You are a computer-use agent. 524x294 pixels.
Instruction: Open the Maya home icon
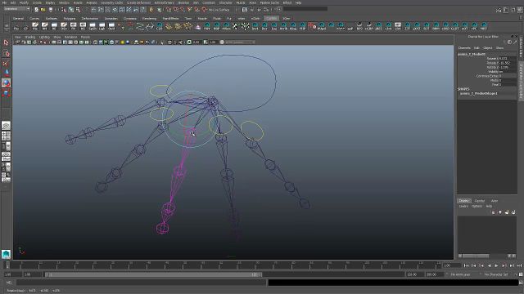pos(6,254)
